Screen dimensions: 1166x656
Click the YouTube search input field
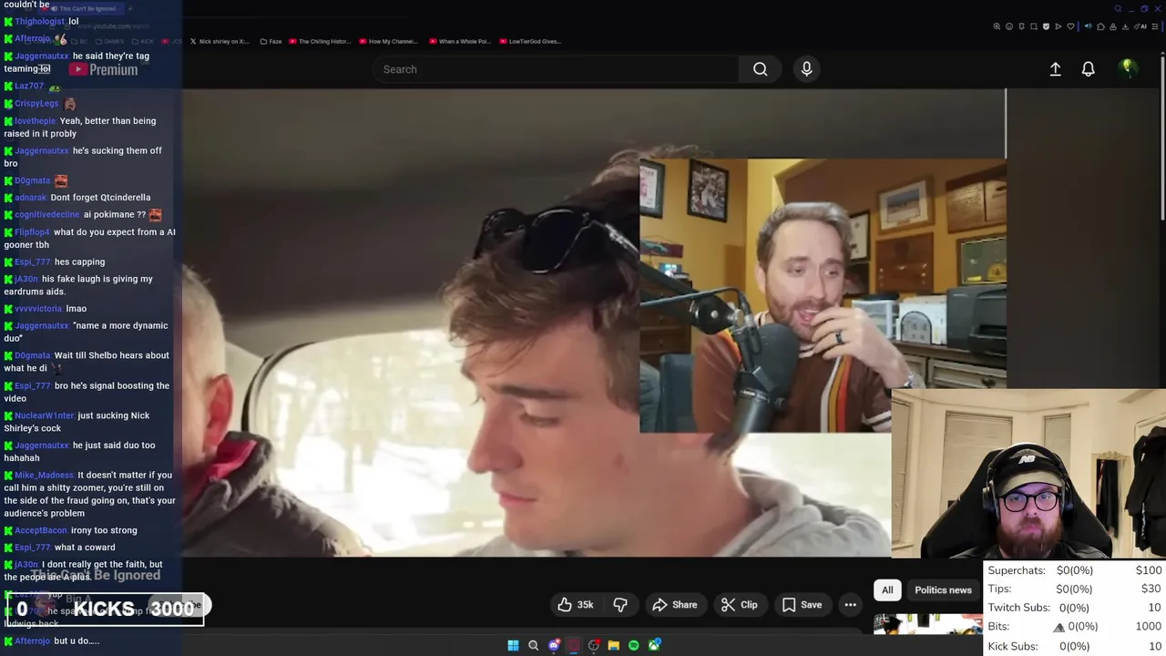tap(556, 69)
